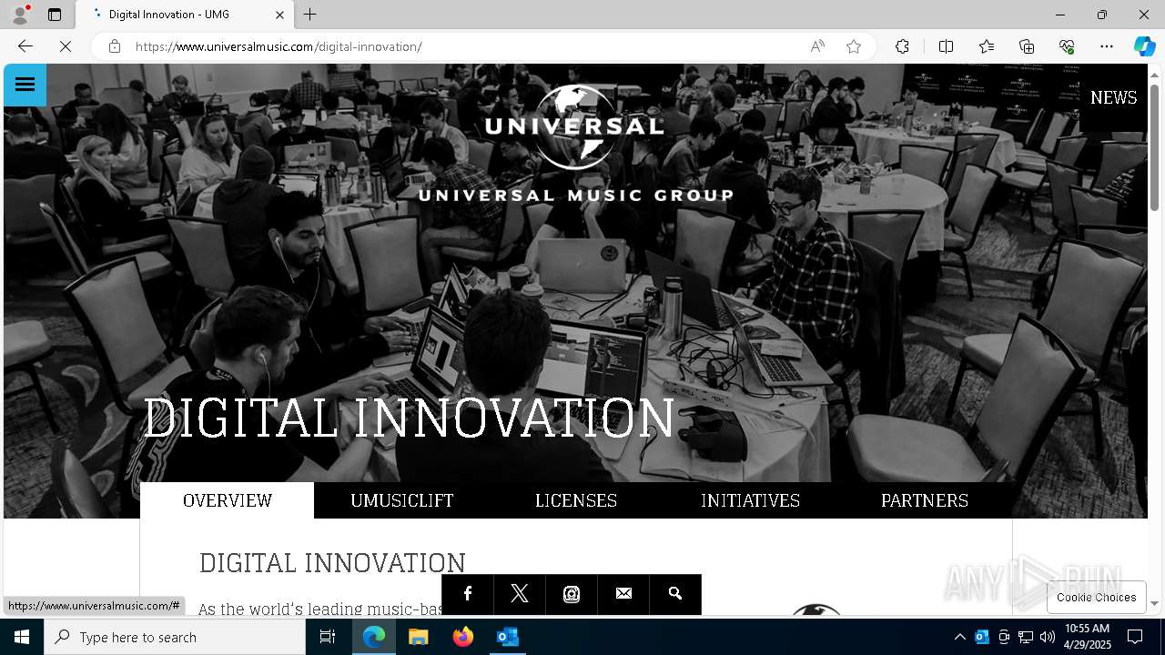Open File Explorer from taskbar
This screenshot has width=1165, height=655.
[419, 637]
